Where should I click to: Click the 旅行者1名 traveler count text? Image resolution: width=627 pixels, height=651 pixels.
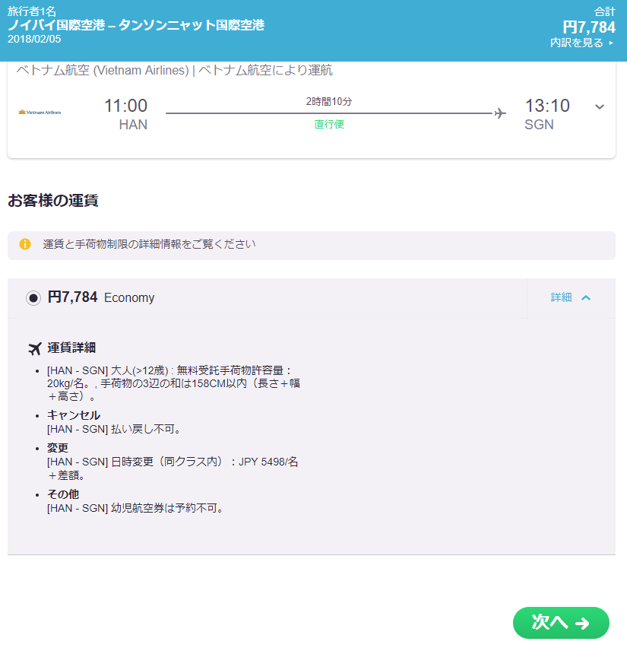32,11
